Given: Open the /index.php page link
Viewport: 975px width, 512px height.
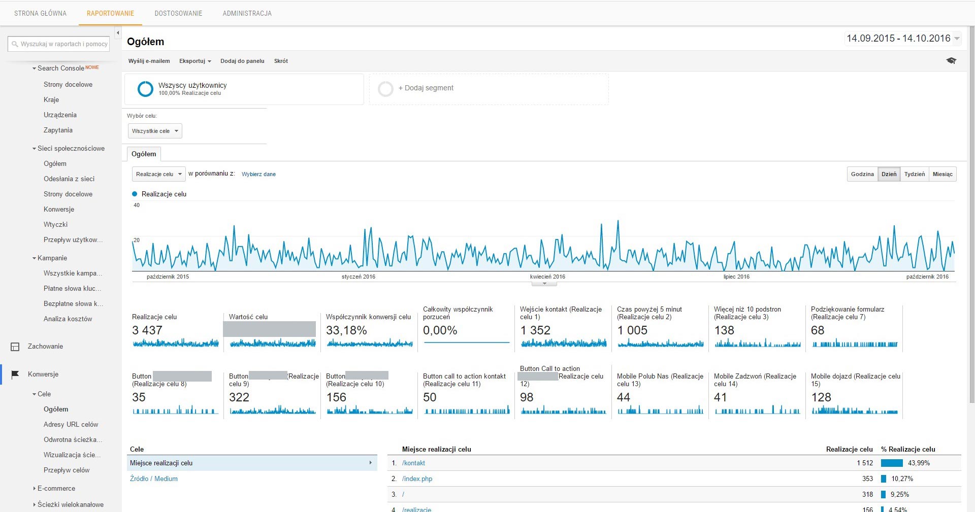Looking at the screenshot, I should click(417, 479).
